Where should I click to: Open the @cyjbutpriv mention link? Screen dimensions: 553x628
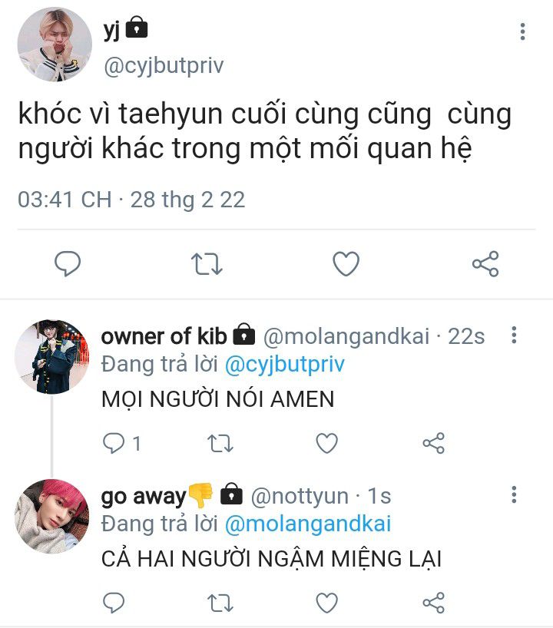pos(284,365)
